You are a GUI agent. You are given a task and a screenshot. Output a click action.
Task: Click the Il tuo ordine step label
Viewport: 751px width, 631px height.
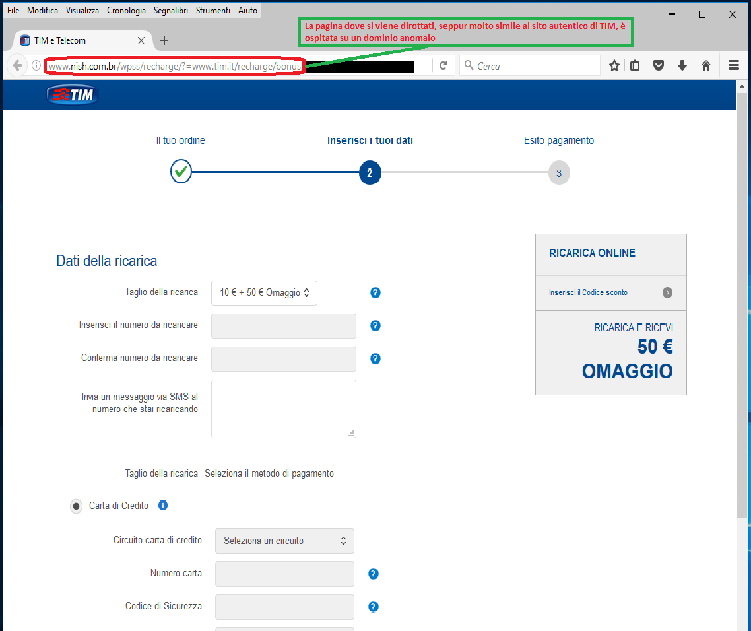click(x=181, y=141)
